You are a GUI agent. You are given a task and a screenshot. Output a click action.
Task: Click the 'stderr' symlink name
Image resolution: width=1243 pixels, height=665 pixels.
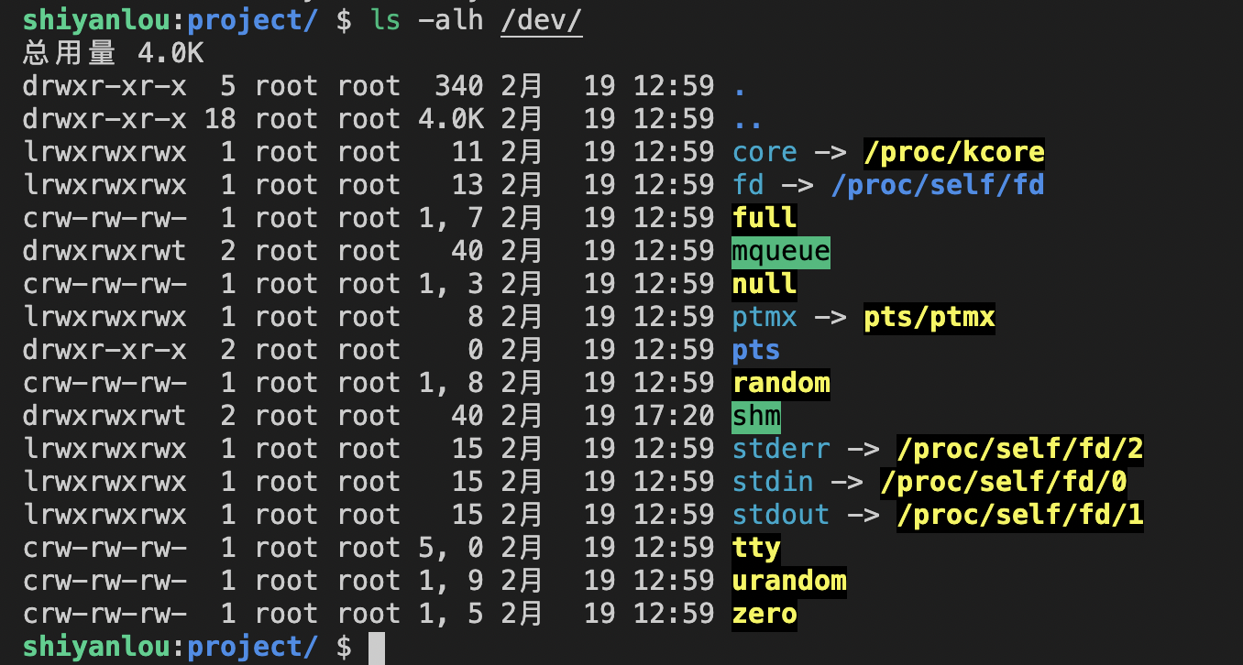782,449
